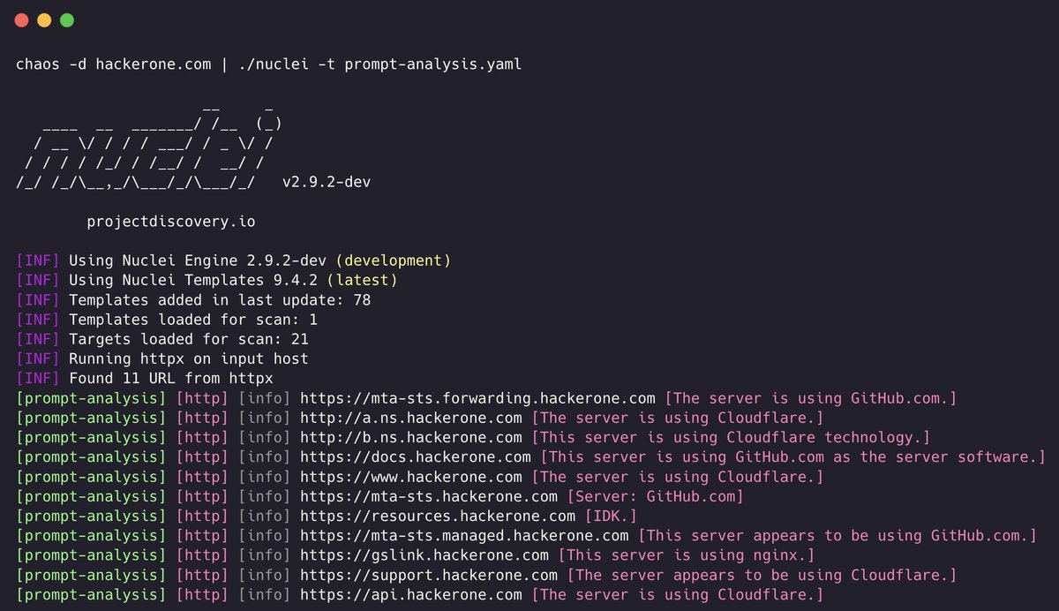Image resolution: width=1059 pixels, height=611 pixels.
Task: Click Targets loaded for scan: 21
Action: pos(189,339)
